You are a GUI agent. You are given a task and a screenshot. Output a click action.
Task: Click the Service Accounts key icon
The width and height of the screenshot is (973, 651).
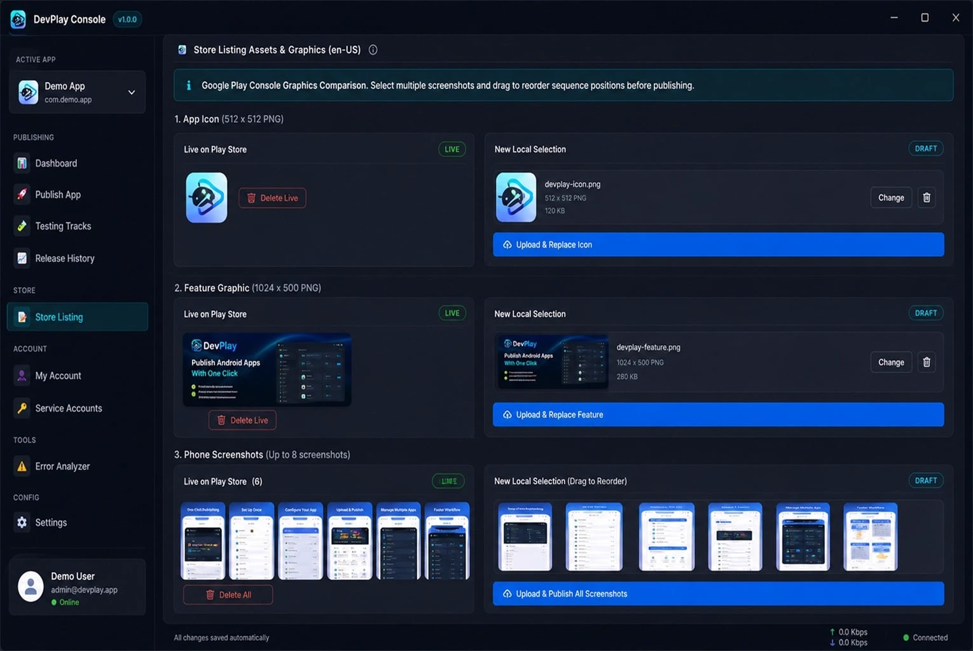[22, 408]
